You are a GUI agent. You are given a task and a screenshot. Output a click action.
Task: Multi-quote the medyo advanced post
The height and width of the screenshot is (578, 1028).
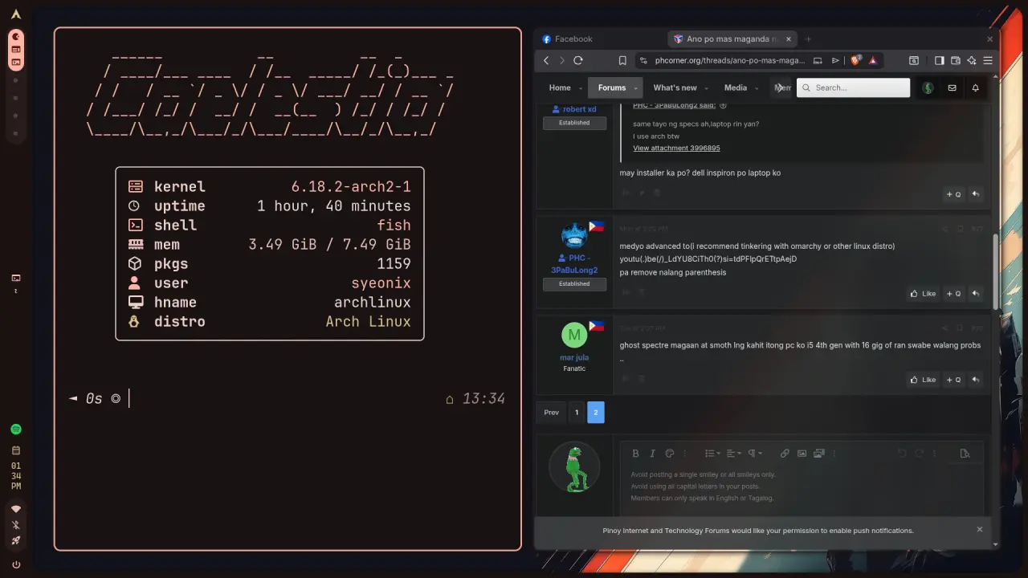pyautogui.click(x=953, y=294)
